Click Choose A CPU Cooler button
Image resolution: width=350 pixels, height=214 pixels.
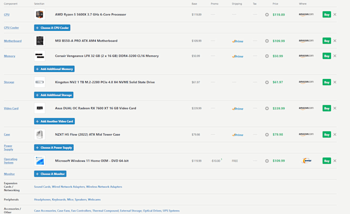point(52,28)
